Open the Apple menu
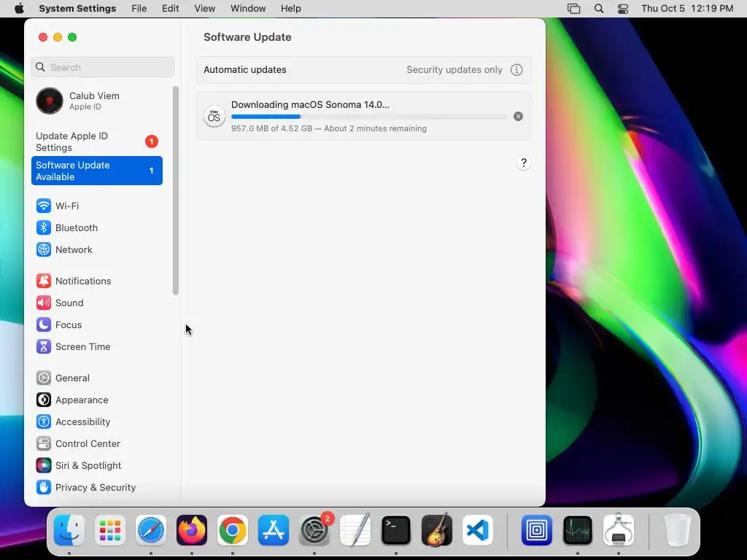Viewport: 747px width, 560px height. point(19,9)
